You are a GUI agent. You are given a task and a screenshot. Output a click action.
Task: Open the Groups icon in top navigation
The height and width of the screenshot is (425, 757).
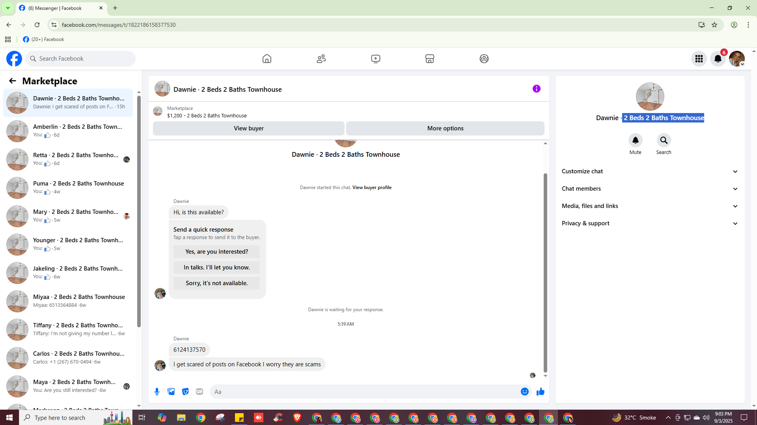click(484, 59)
